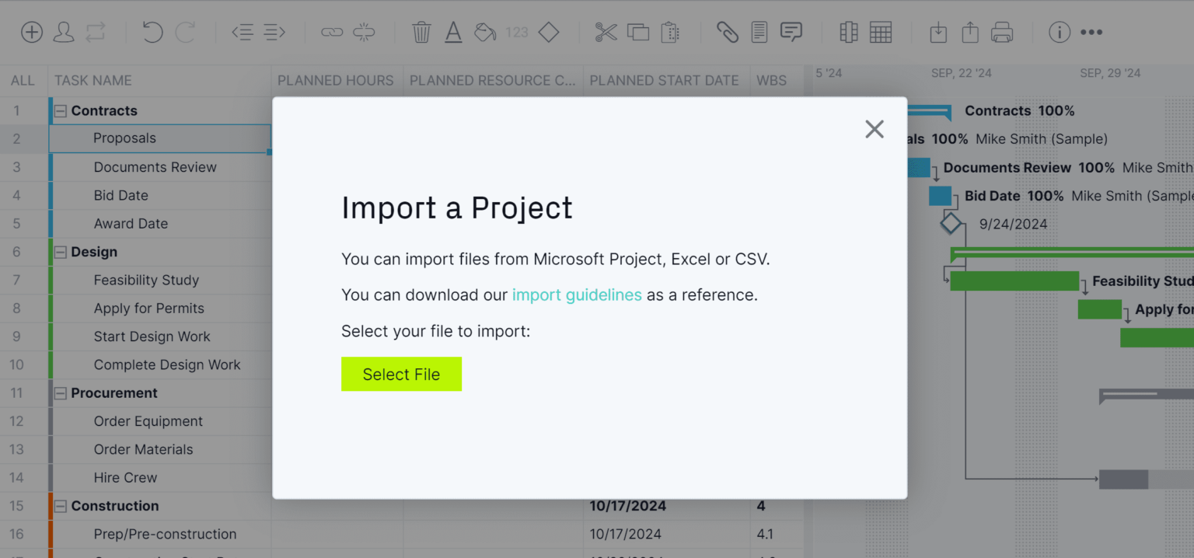Open the more options ellipsis menu
1194x558 pixels.
[1092, 32]
